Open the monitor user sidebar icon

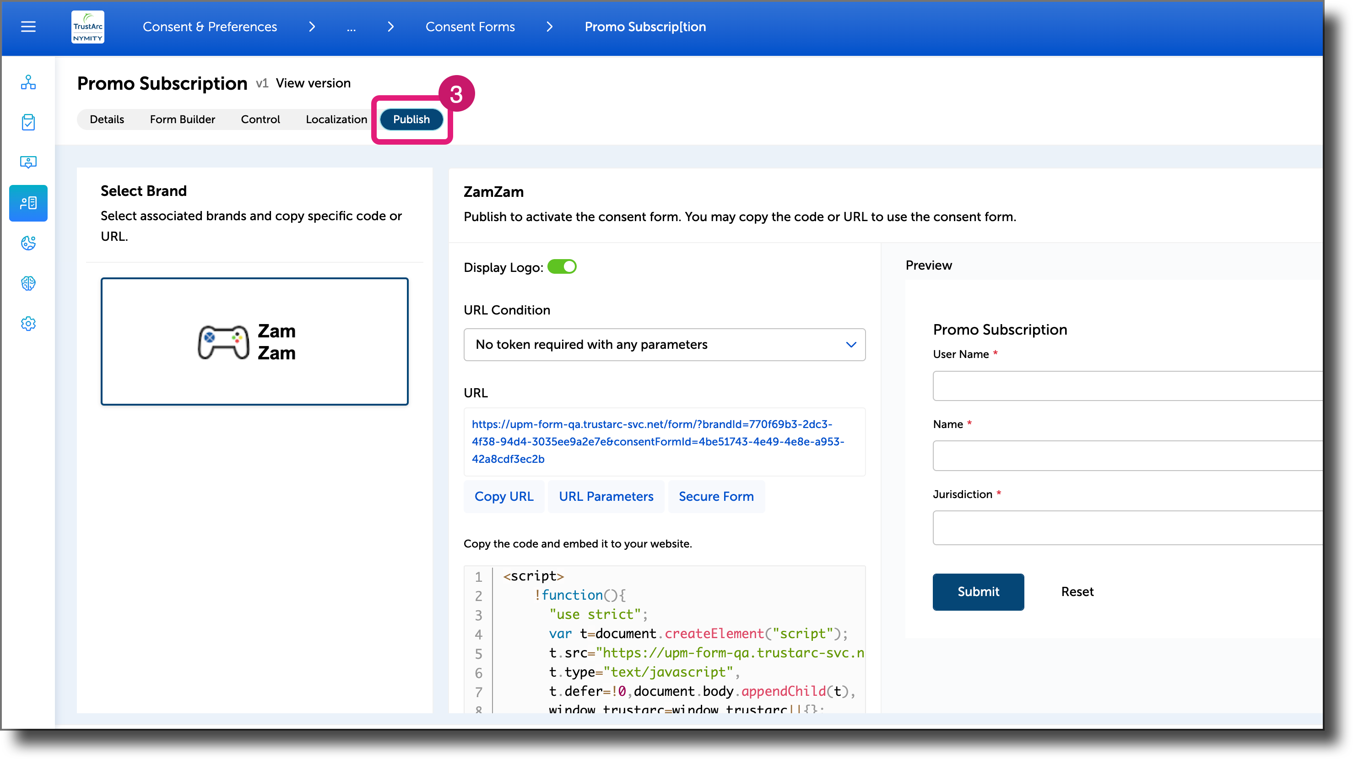[28, 163]
